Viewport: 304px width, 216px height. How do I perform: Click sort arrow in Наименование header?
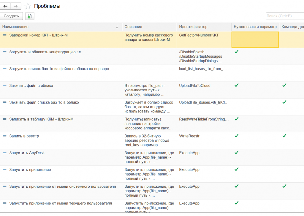pyautogui.click(x=117, y=27)
